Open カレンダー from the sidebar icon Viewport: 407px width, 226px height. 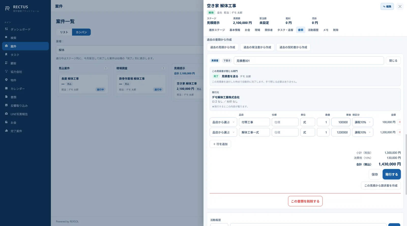(x=6, y=88)
